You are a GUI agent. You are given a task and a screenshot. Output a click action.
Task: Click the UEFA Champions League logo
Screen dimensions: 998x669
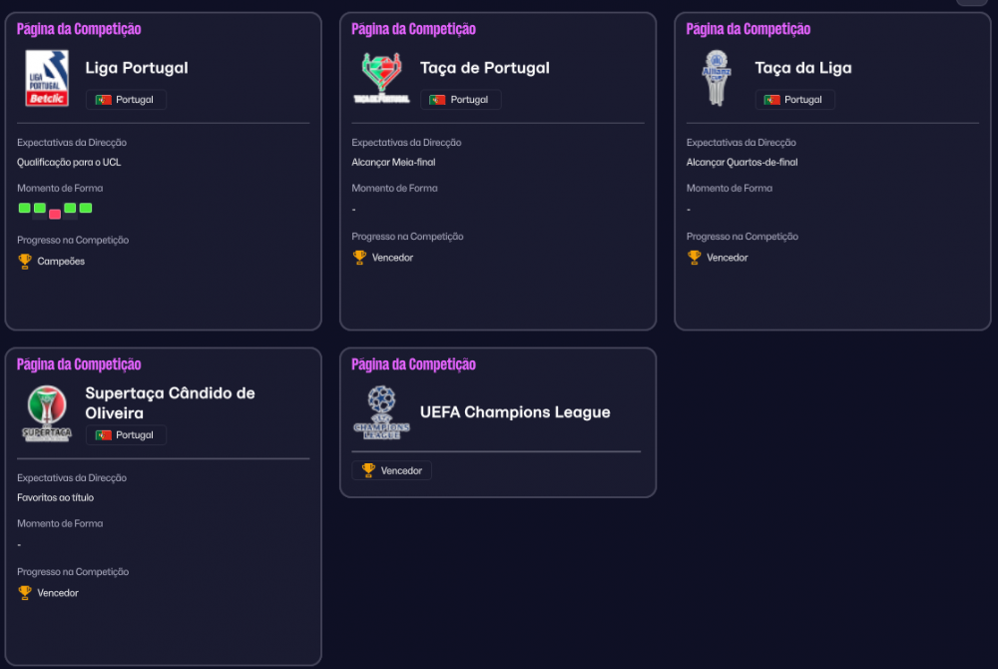(381, 412)
